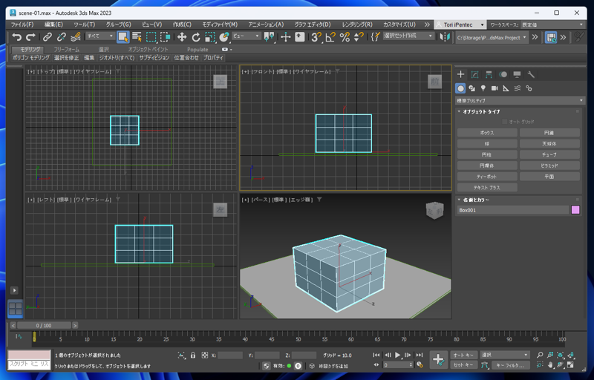This screenshot has height=380, width=594.
Task: Open the 標準プリミティブ category dropdown
Action: click(520, 101)
